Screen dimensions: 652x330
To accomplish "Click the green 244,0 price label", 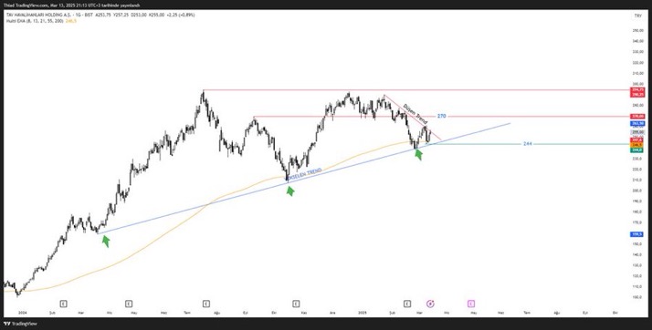I will [637, 150].
